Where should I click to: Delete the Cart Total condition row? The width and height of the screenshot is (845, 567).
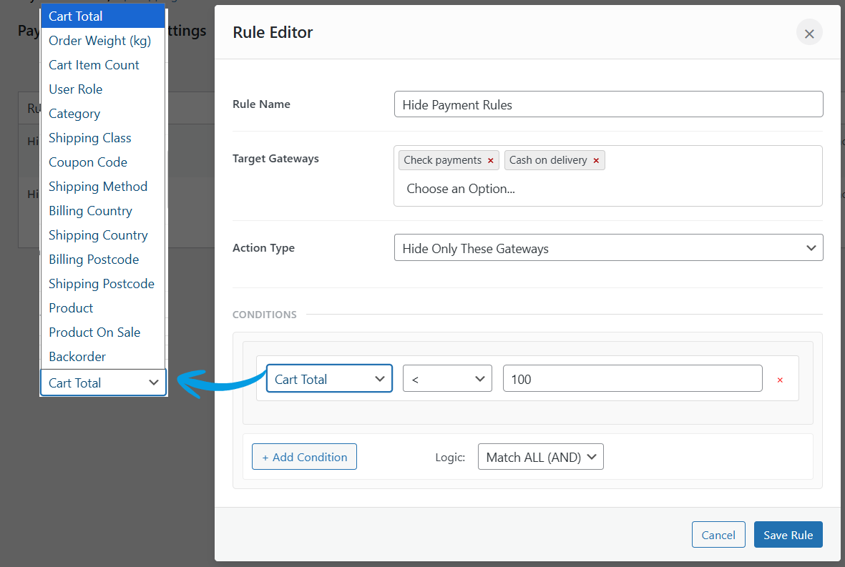[x=780, y=380]
